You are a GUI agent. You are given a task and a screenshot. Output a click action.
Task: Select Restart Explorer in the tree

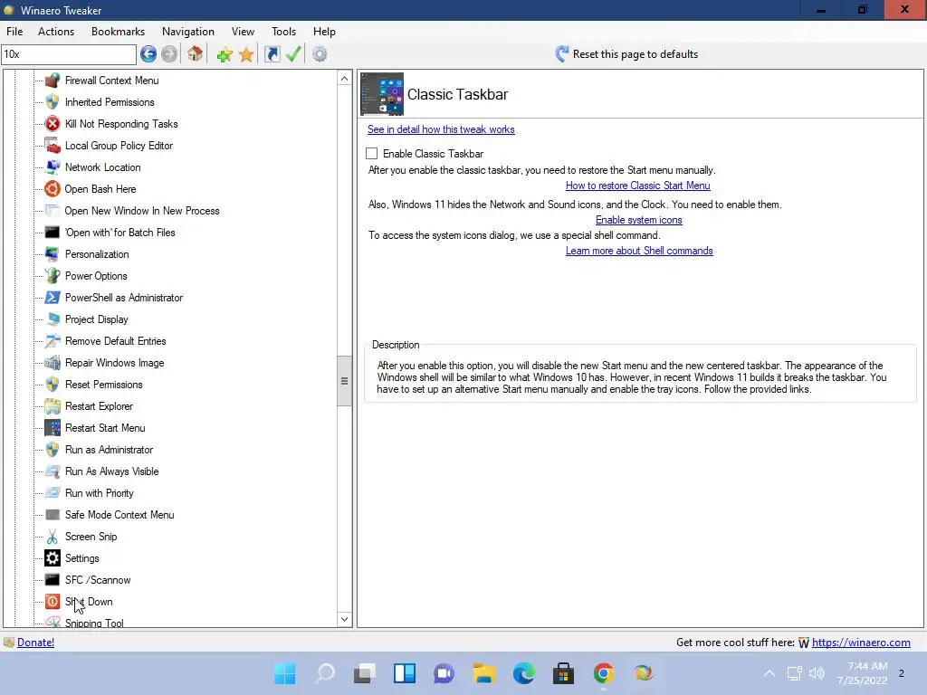(x=99, y=406)
